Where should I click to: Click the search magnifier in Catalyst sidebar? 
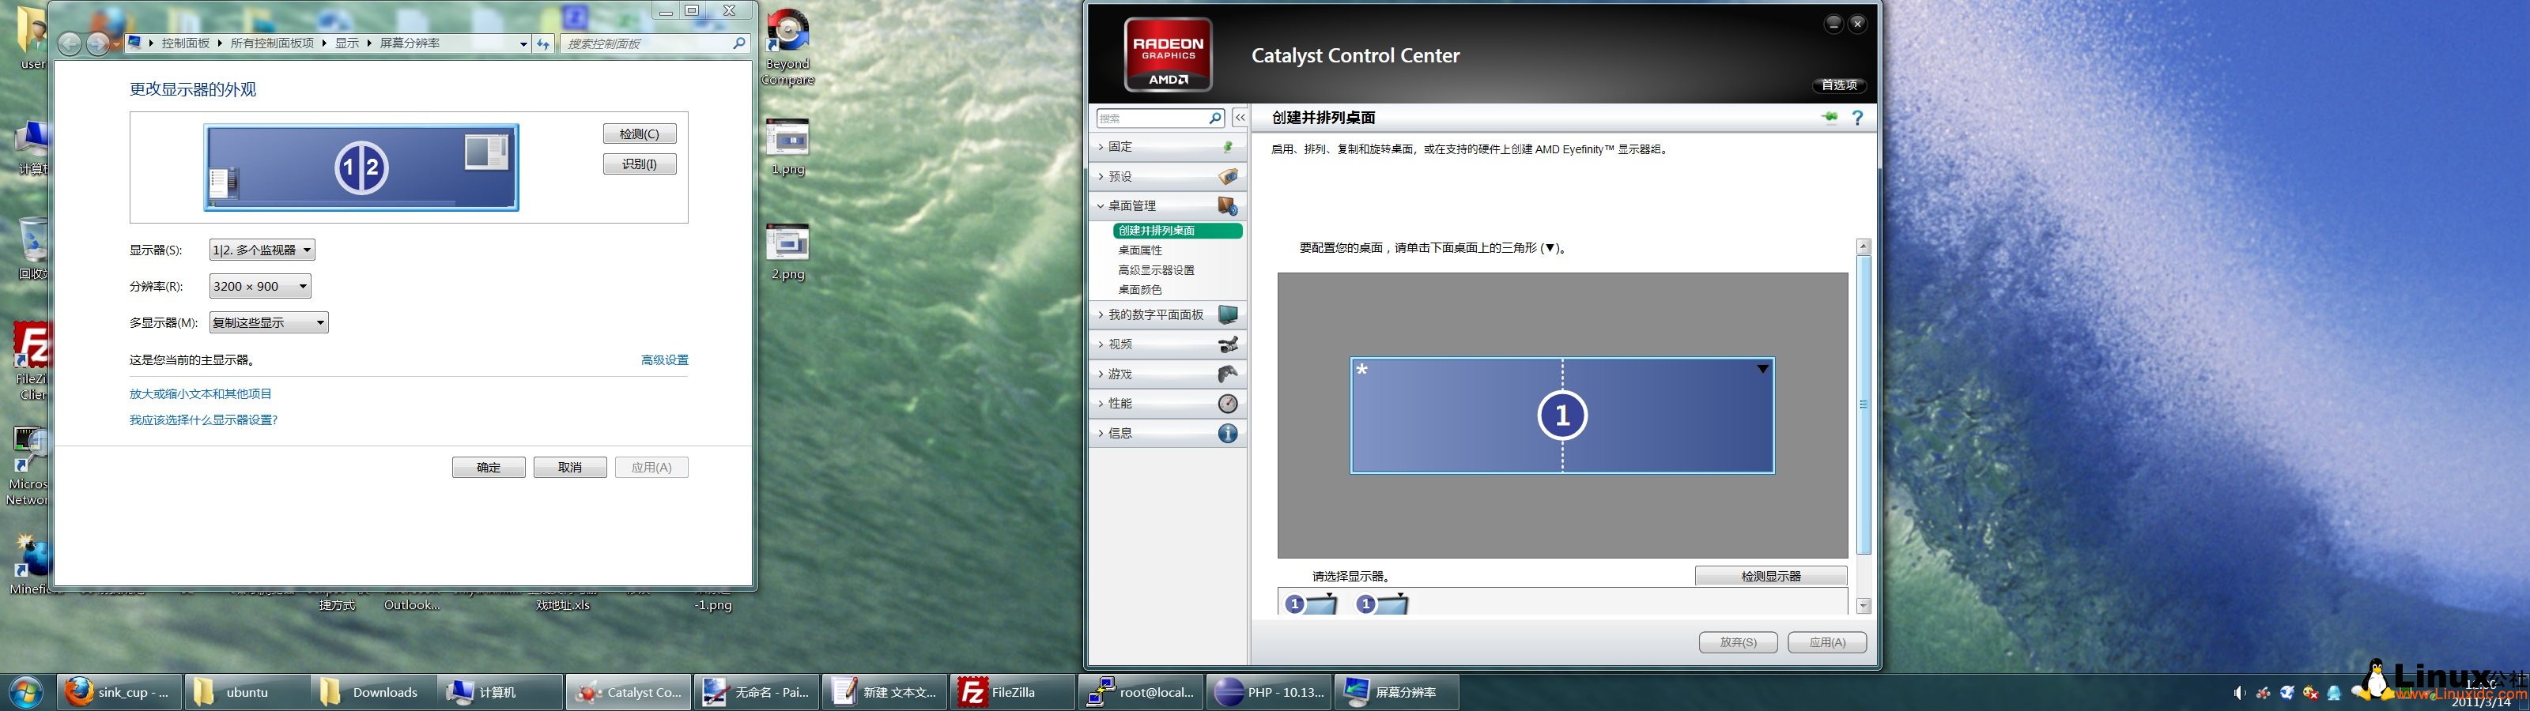[x=1214, y=118]
